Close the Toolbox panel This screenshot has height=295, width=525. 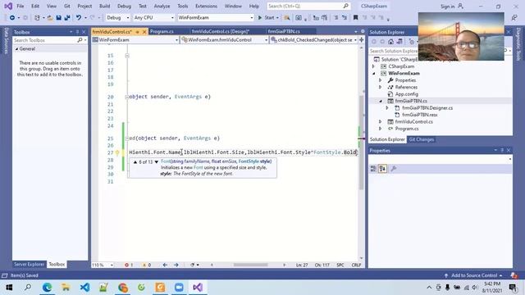pos(84,32)
